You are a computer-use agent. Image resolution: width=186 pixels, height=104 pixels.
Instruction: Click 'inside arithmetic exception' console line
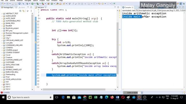(x=144, y=14)
